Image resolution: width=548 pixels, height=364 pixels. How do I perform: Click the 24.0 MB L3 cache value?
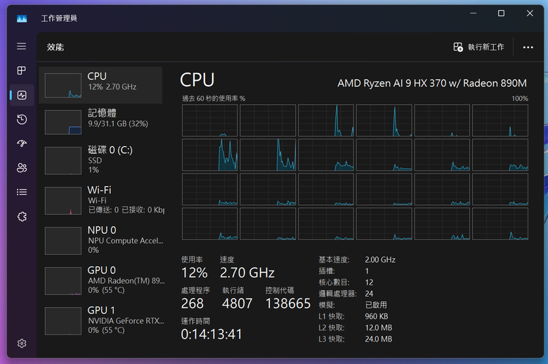pos(379,339)
